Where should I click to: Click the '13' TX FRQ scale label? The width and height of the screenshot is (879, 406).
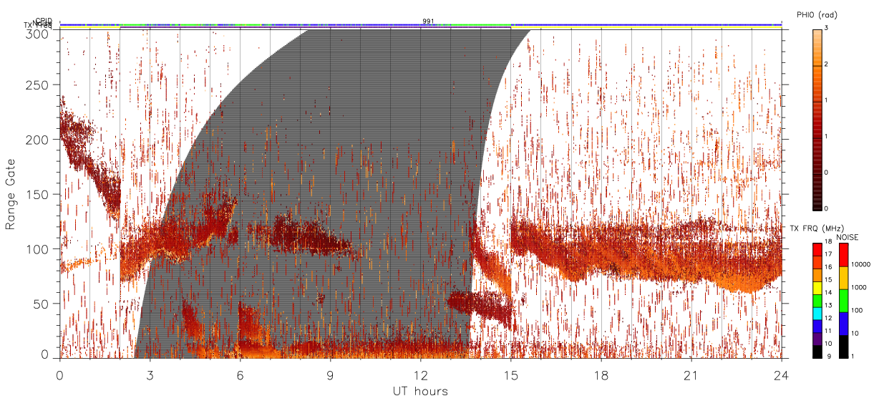pos(828,306)
